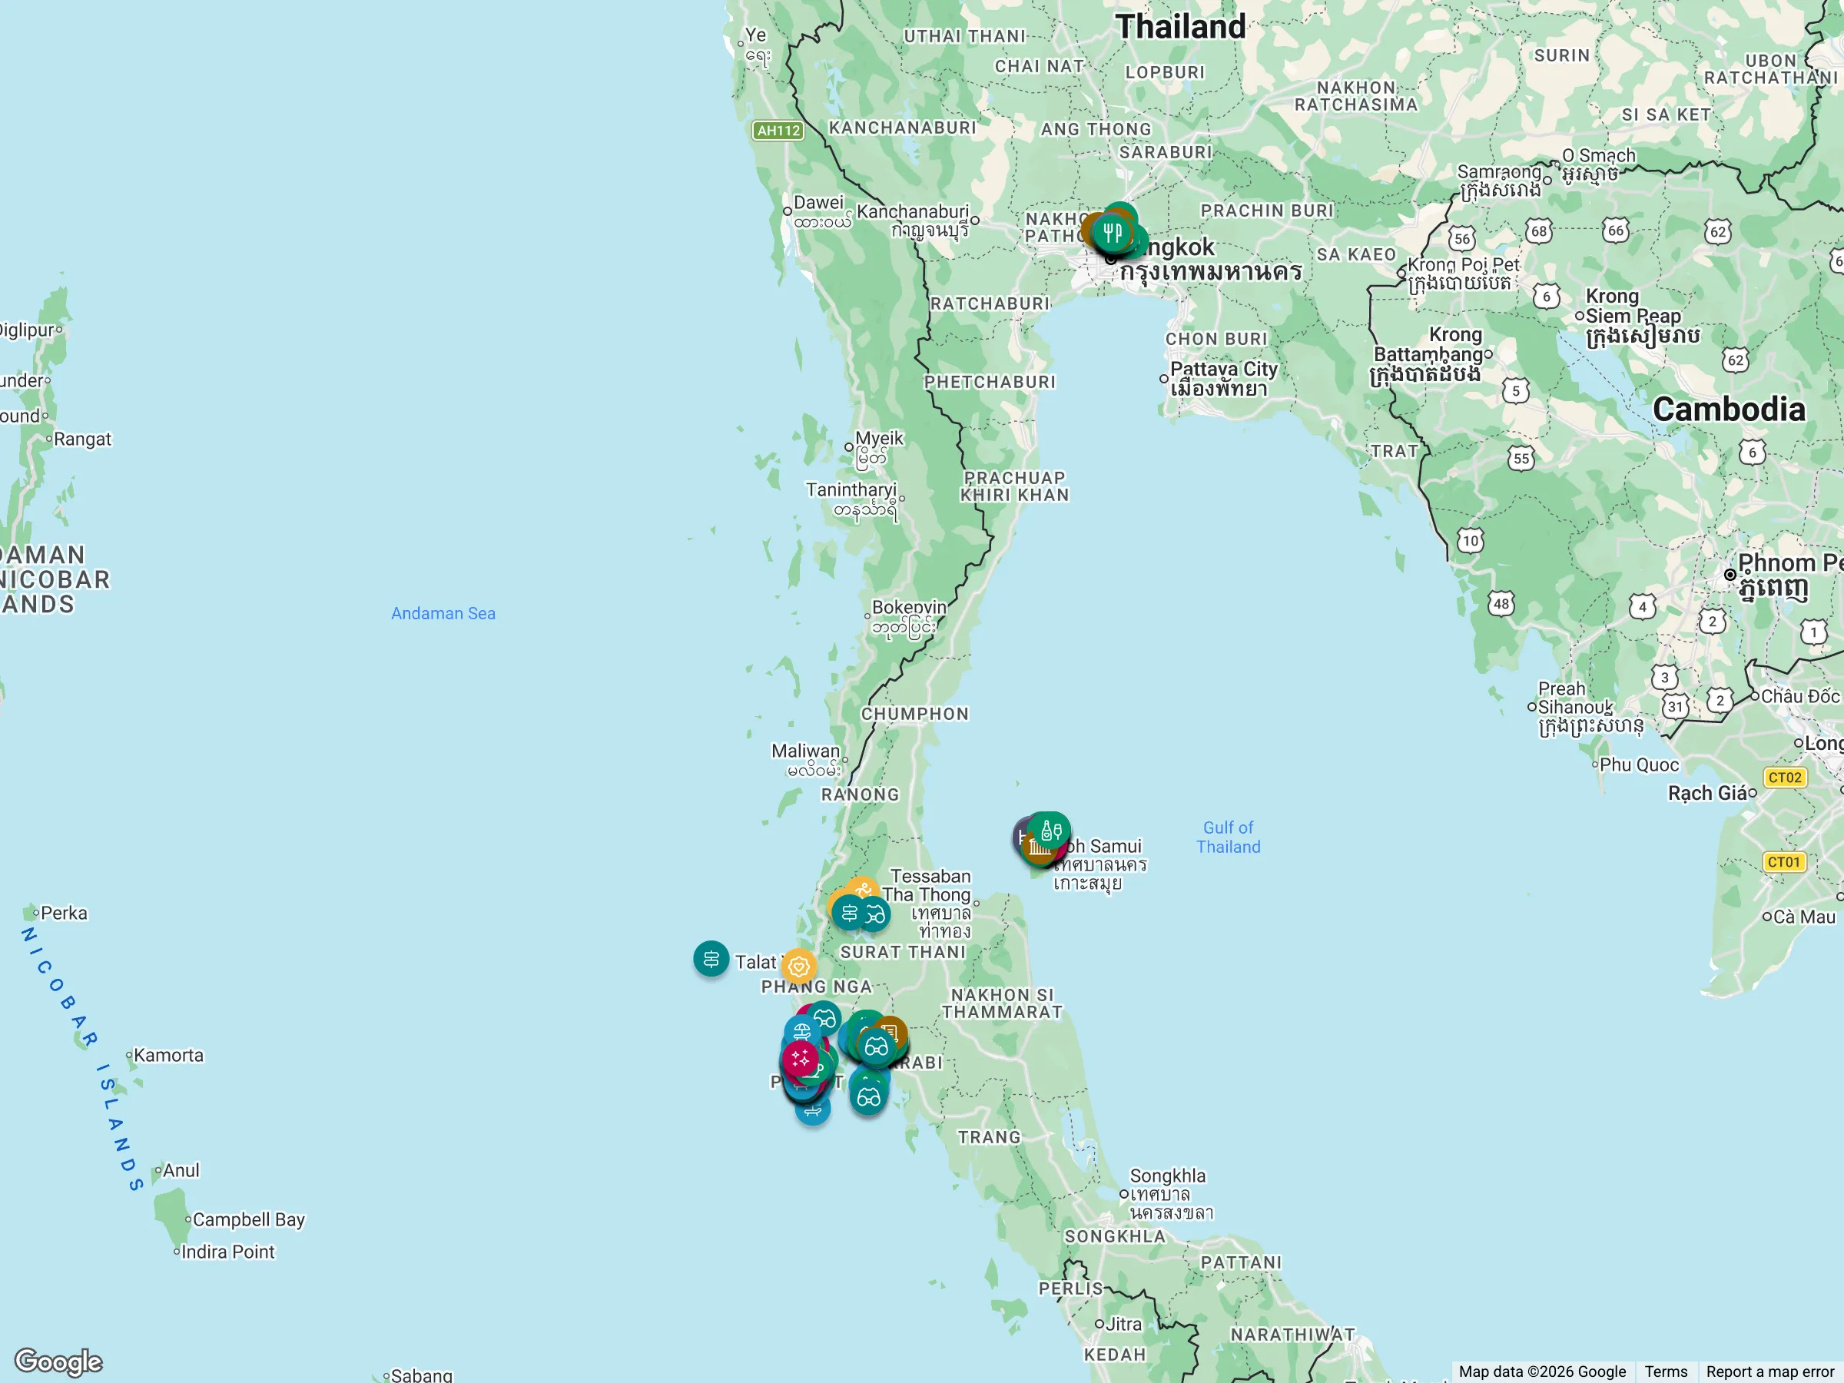Click the temple/museum marker on Koh Samui
Image resolution: width=1844 pixels, height=1383 pixels.
1040,851
